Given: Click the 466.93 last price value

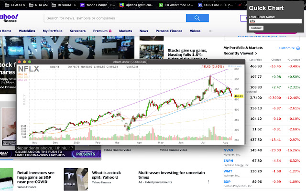Looking at the screenshot, I should pyautogui.click(x=256, y=66).
